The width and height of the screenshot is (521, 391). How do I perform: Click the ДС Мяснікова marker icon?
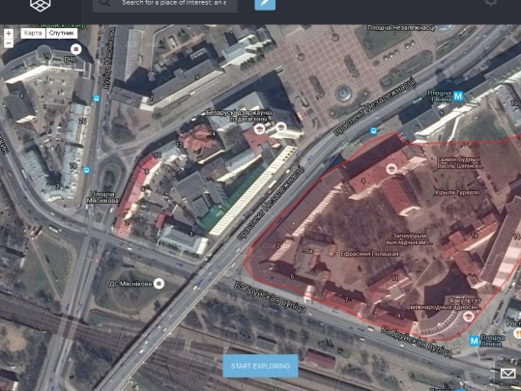tap(159, 284)
